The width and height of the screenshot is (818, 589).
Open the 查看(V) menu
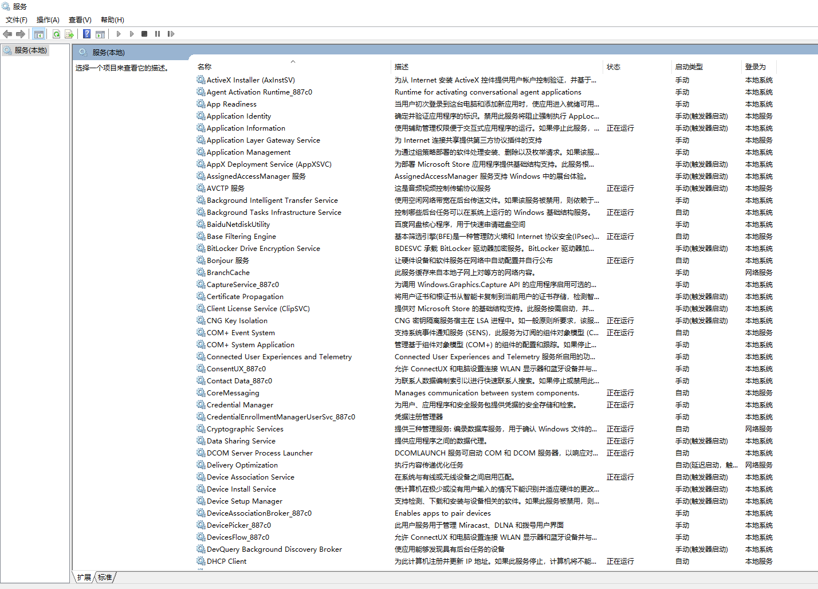click(x=80, y=20)
